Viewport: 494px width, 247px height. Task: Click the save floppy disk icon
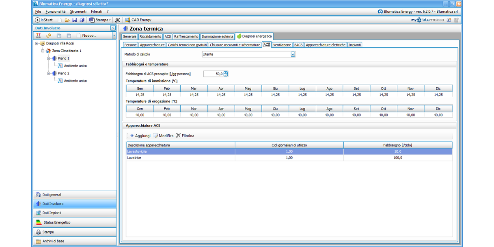coord(75,20)
